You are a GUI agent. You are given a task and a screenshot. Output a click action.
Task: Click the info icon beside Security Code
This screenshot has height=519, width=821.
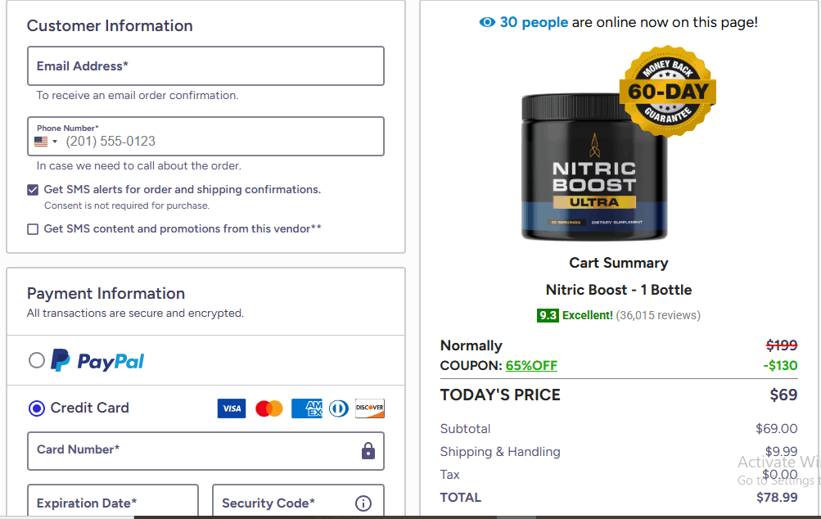tap(363, 503)
